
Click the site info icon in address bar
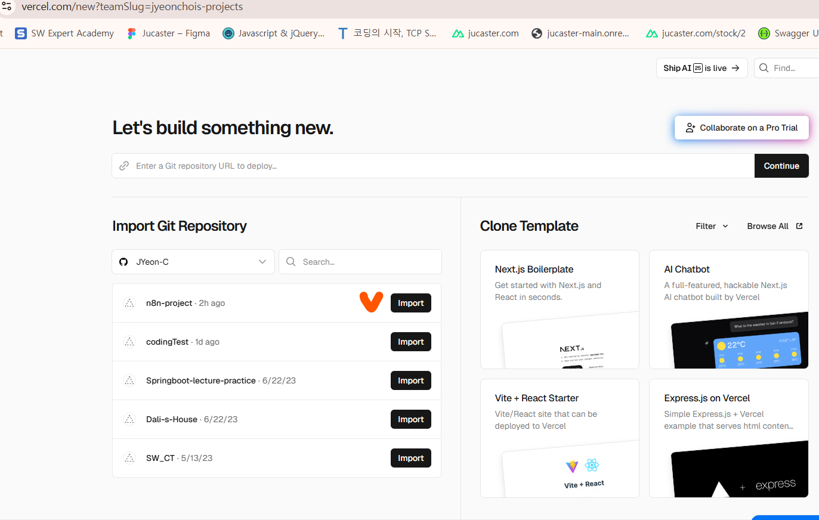pos(7,7)
